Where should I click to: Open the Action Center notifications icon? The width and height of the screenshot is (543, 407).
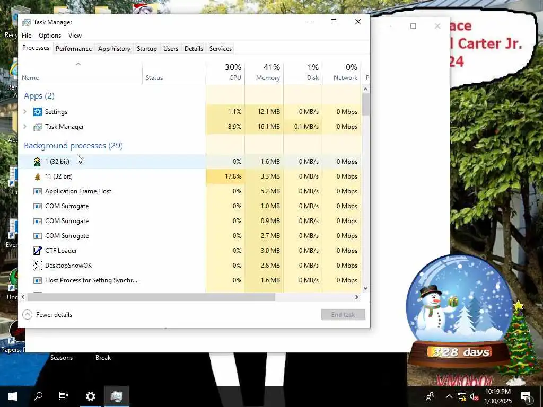[526, 396]
